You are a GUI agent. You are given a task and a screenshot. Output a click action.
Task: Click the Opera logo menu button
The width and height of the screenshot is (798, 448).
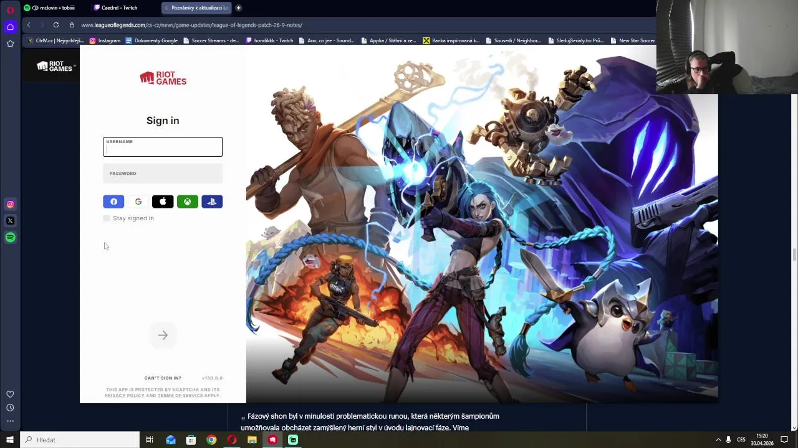(10, 10)
